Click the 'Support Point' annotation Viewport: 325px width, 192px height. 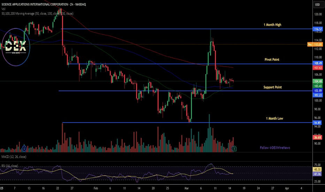coord(273,87)
